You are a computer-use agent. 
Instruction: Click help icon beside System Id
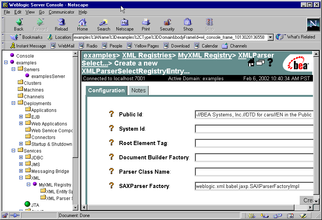(x=111, y=128)
